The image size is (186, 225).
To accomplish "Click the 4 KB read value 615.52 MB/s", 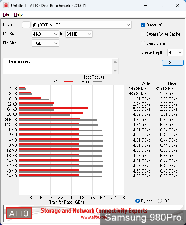I will pos(166,89).
